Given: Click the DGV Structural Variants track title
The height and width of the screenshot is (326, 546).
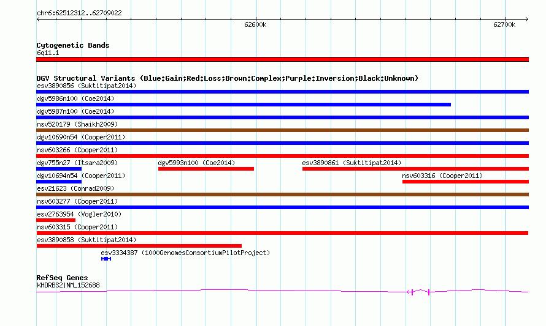Looking at the screenshot, I should [x=228, y=78].
